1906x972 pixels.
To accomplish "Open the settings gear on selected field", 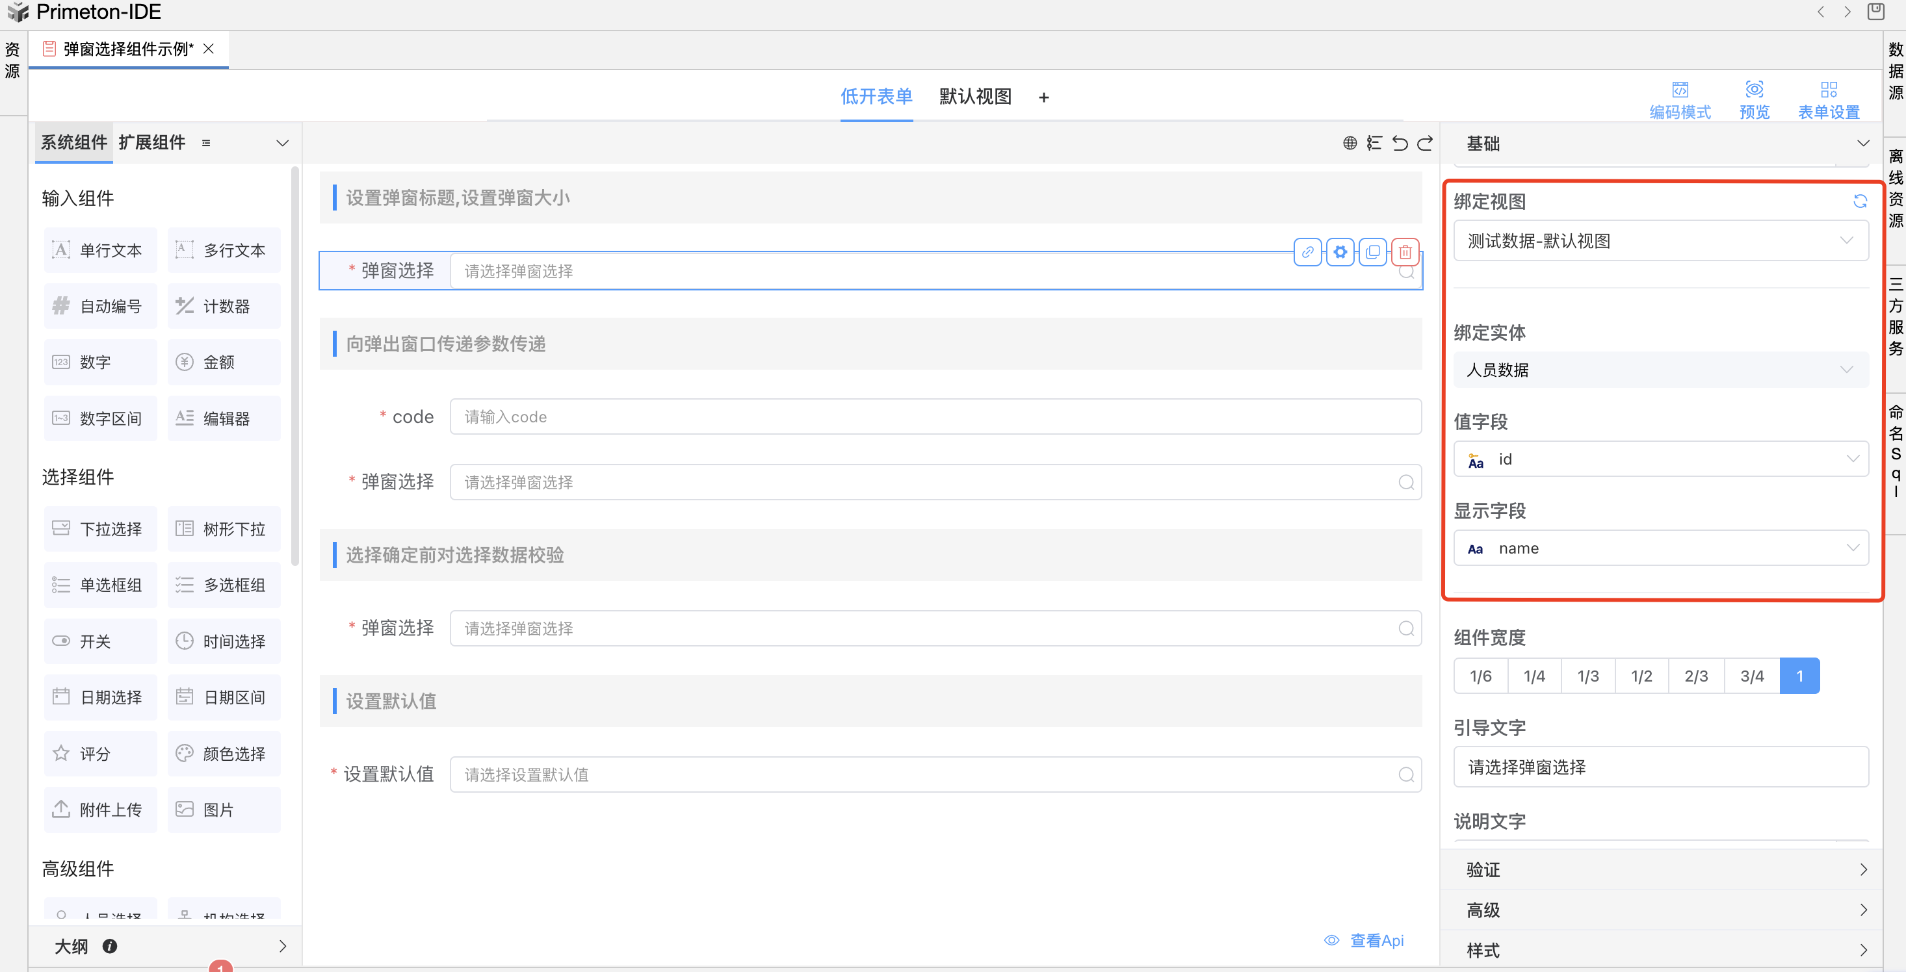I will [x=1340, y=252].
